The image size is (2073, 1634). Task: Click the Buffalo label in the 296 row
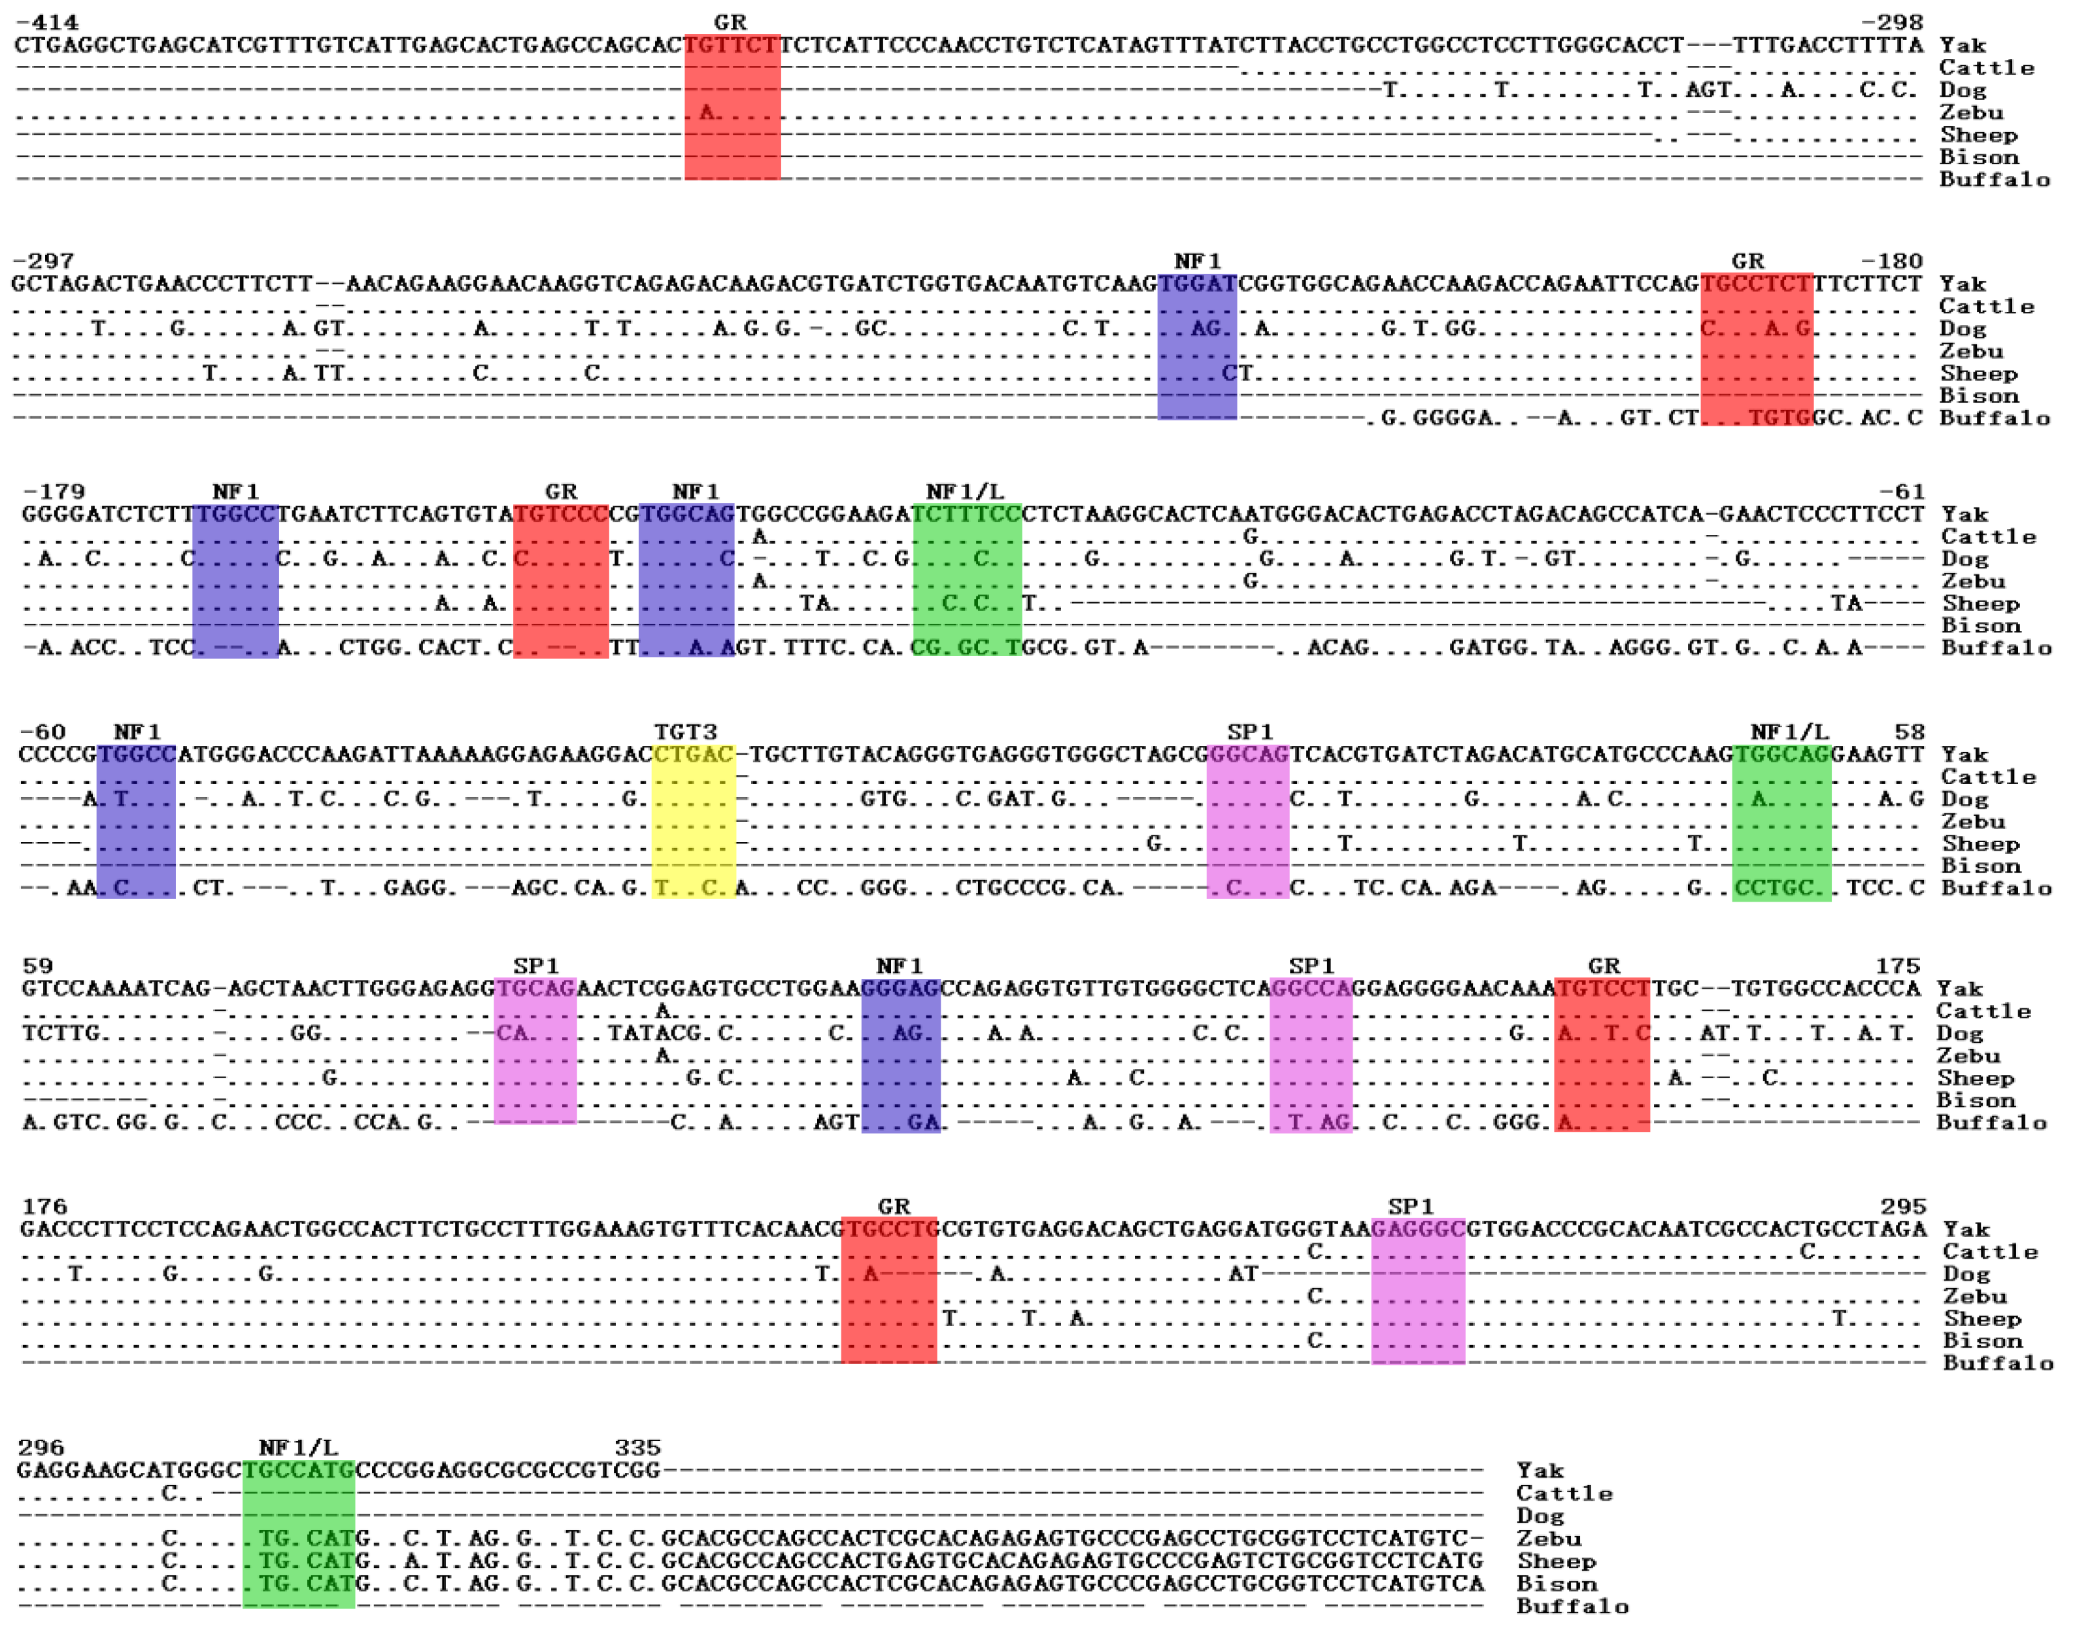click(1572, 1607)
